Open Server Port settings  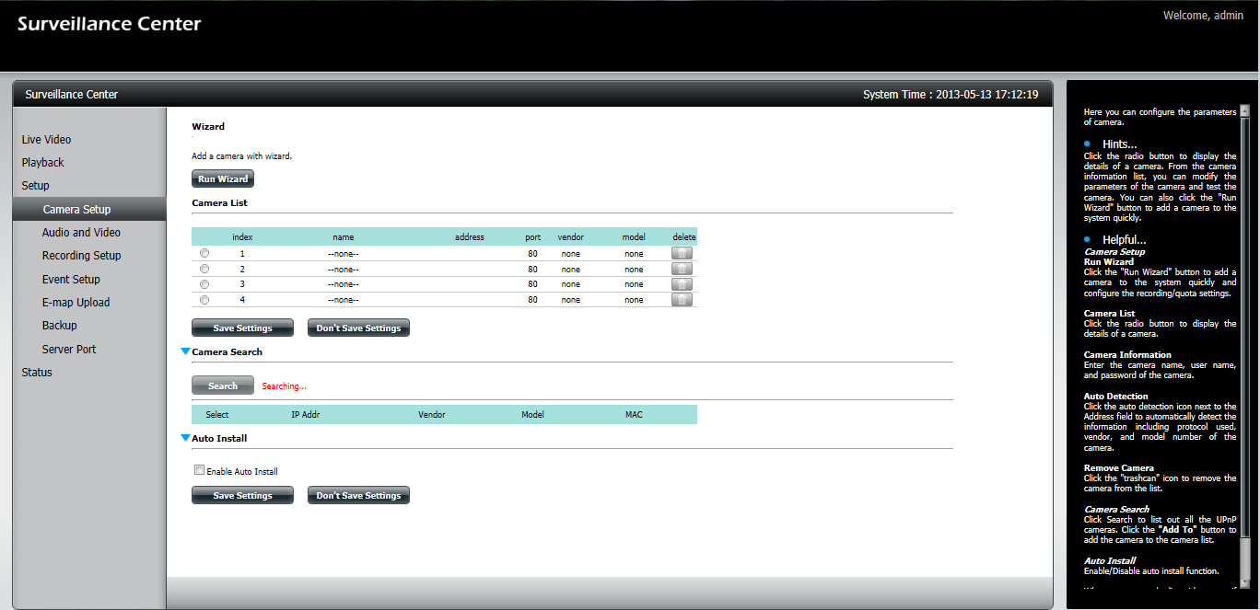(69, 350)
